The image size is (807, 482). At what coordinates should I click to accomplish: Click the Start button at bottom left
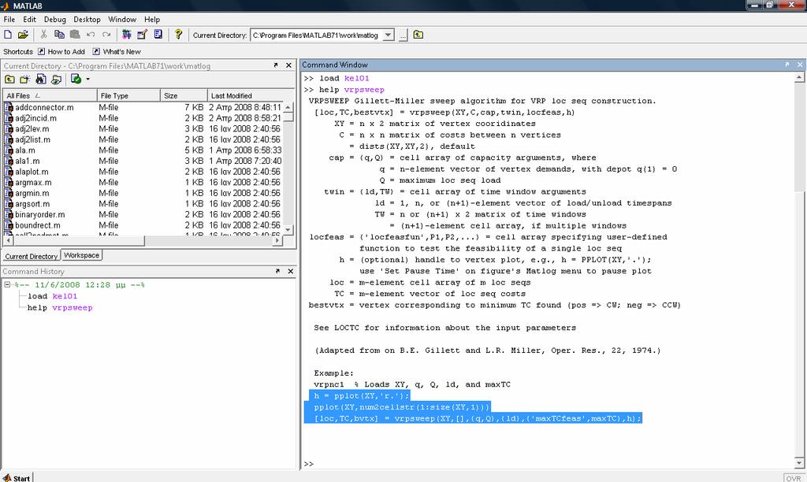(17, 478)
